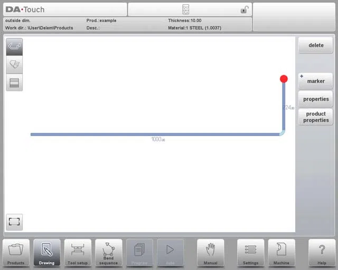Screen dimensions: 338x270
Task: Switch to Manual mode hand icon
Action: point(210,253)
